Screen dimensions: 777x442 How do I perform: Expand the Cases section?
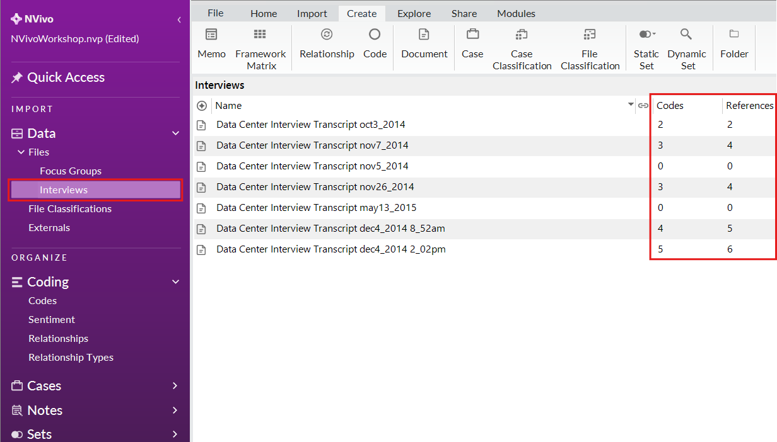175,386
